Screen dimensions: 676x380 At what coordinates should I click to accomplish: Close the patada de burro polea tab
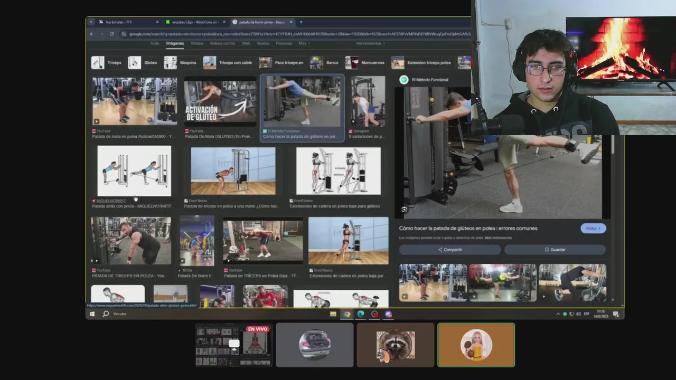291,22
